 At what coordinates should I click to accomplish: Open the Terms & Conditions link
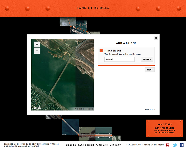(154, 145)
